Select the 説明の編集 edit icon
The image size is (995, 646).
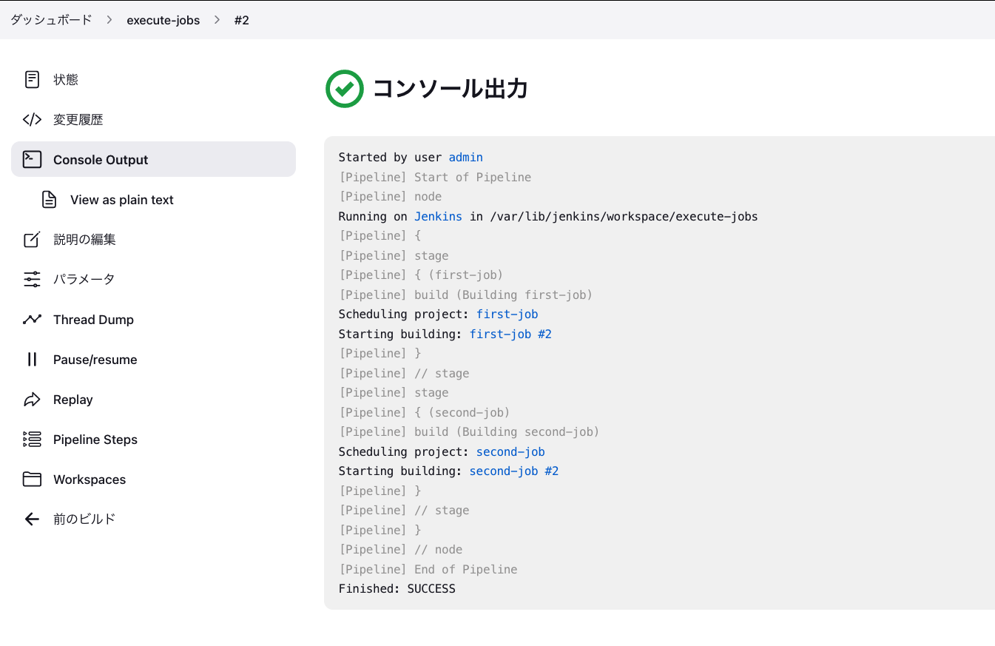pos(31,239)
